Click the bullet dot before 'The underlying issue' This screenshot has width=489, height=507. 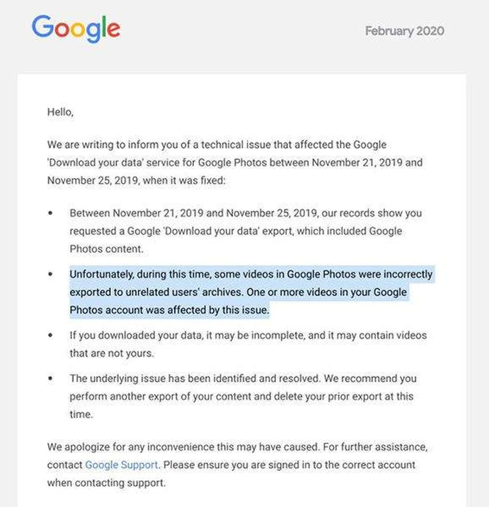[x=50, y=378]
